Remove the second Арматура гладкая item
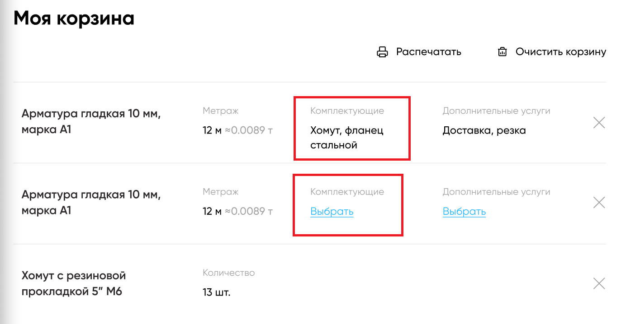 coord(599,203)
